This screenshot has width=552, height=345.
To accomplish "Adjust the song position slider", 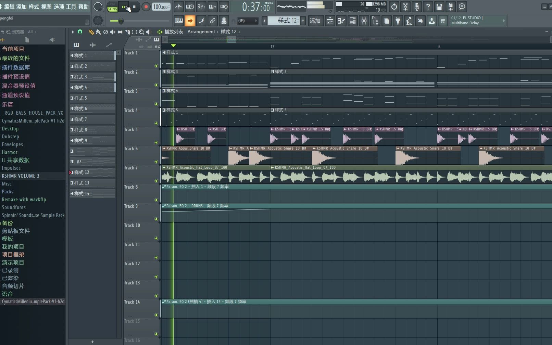I will point(139,21).
